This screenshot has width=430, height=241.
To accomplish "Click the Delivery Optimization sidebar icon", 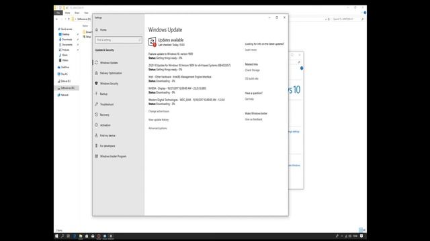I will tap(97, 73).
